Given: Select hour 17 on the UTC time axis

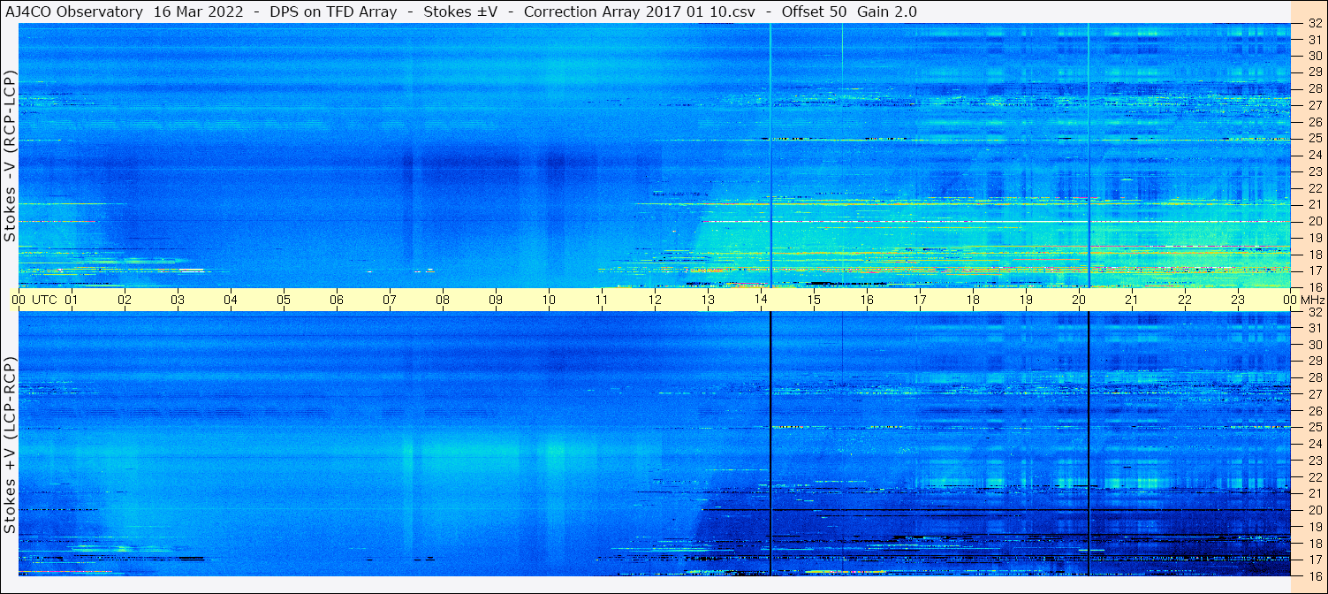Looking at the screenshot, I should [920, 300].
